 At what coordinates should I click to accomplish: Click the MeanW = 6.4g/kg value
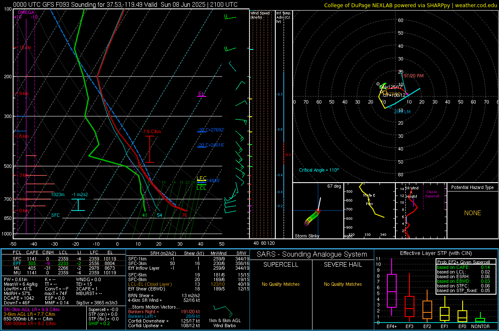tap(21, 284)
